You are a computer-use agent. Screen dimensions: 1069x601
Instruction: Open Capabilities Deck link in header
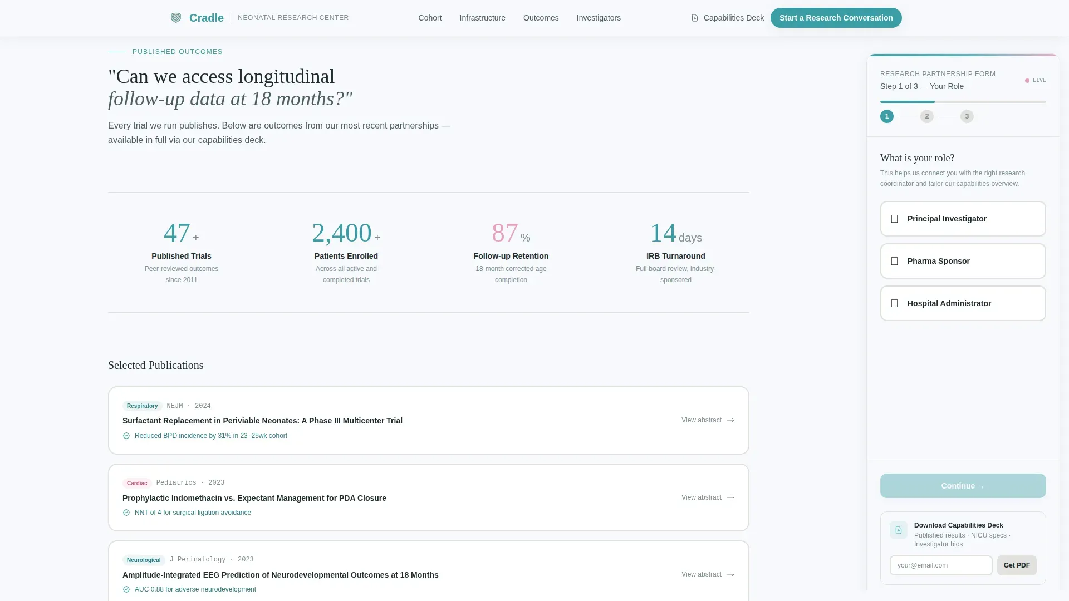point(728,18)
